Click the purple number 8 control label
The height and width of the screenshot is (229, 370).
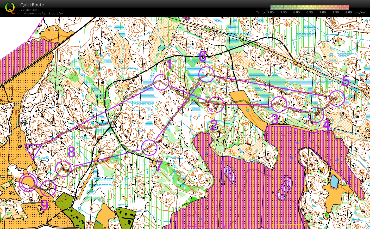72,152
